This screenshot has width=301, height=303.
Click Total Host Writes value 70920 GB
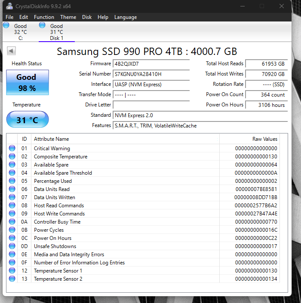pos(267,74)
